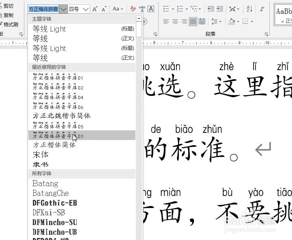This screenshot has height=240, width=292.
Task: Click the borders icon
Action: tap(245, 21)
